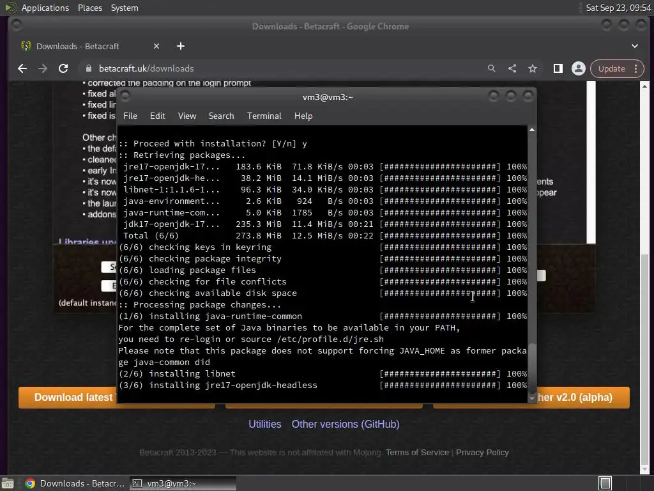
Task: Open terminal Edit menu
Action: click(158, 116)
